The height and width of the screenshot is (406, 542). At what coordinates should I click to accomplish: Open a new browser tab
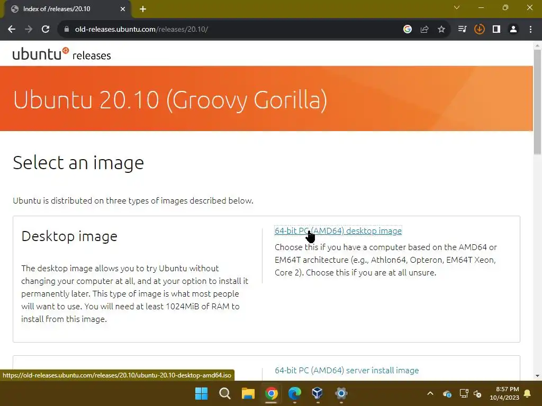[143, 10]
